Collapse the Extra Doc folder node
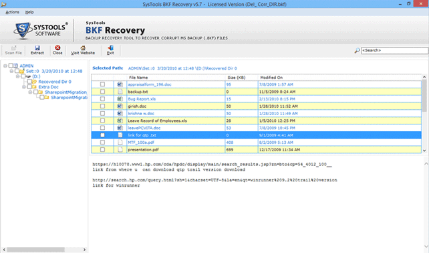The image size is (429, 253). 24,87
